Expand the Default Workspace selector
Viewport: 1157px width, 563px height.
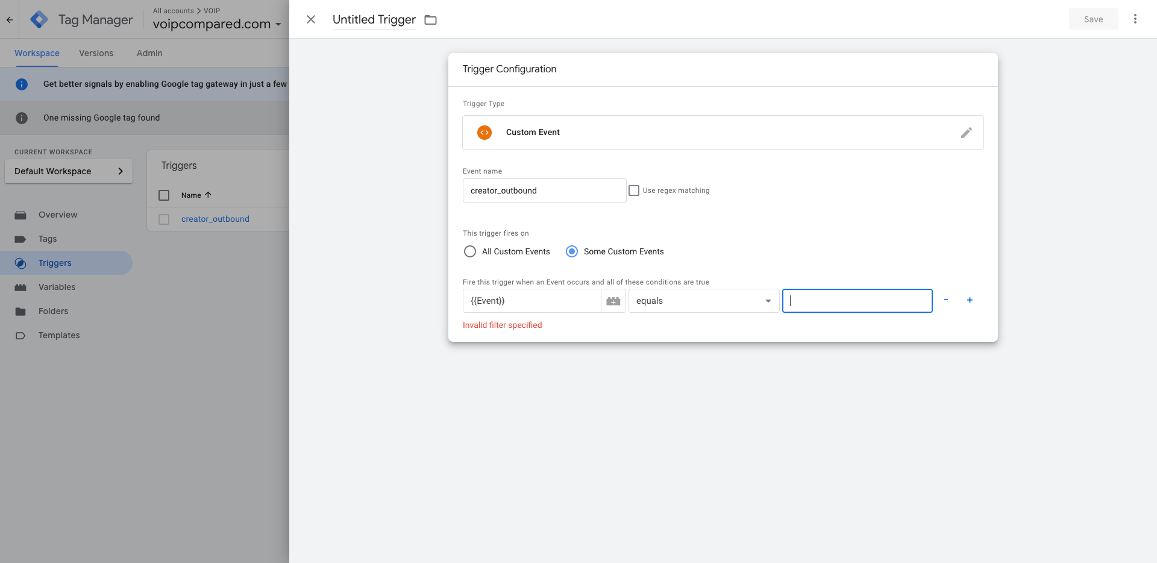(69, 171)
